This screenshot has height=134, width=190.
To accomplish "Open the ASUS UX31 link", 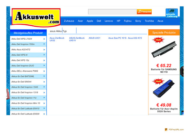I will 94,38.
